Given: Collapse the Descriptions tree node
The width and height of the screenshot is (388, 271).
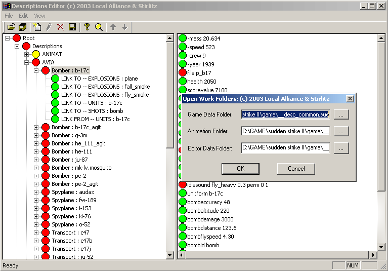Looking at the screenshot, I should (17, 46).
